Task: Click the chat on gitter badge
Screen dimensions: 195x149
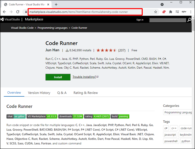Action: tap(16, 116)
